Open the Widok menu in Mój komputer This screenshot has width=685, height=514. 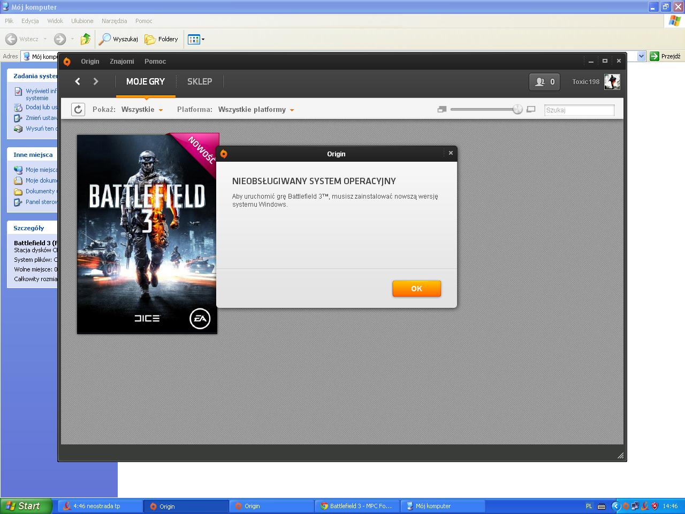55,21
